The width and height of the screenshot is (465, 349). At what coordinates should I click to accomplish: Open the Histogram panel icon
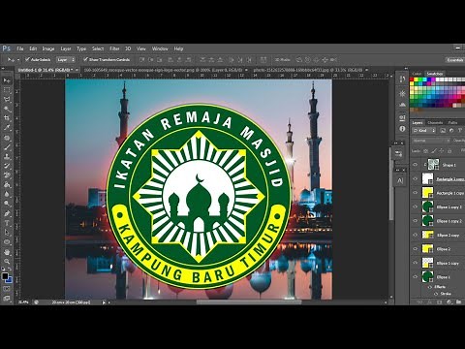402,105
